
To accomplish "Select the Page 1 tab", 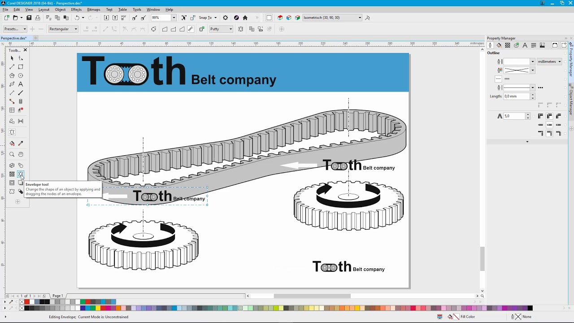I will [58, 296].
